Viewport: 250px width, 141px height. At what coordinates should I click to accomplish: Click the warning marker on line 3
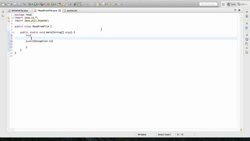(x=9, y=21)
